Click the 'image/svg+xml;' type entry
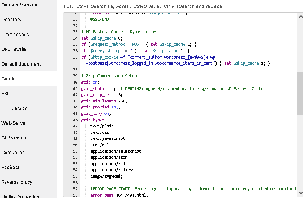 point(107,176)
